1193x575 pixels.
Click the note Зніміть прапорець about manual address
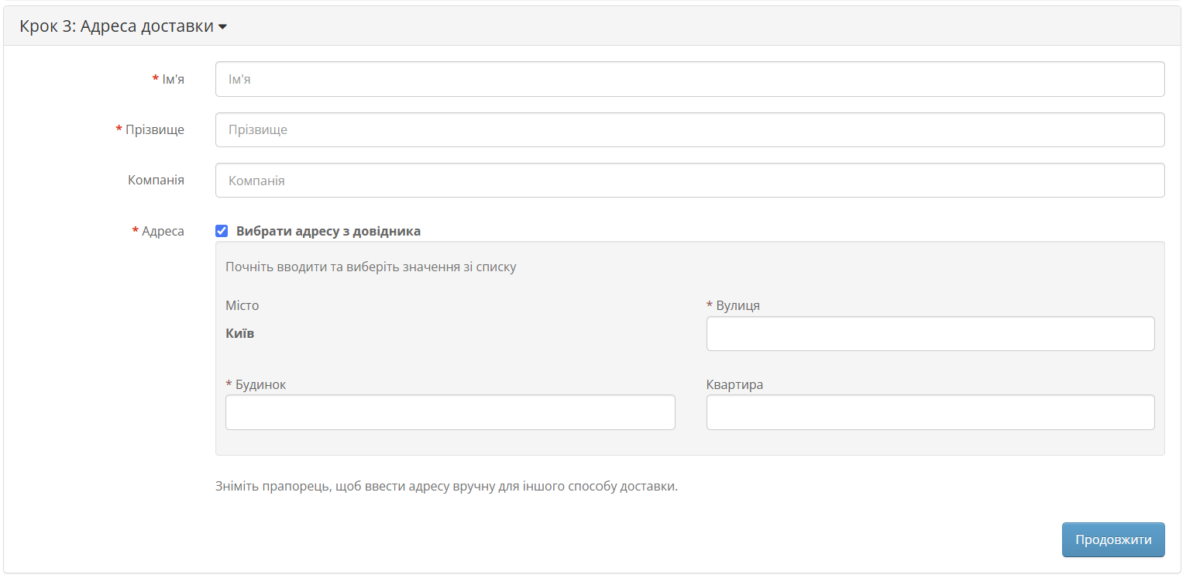click(446, 487)
